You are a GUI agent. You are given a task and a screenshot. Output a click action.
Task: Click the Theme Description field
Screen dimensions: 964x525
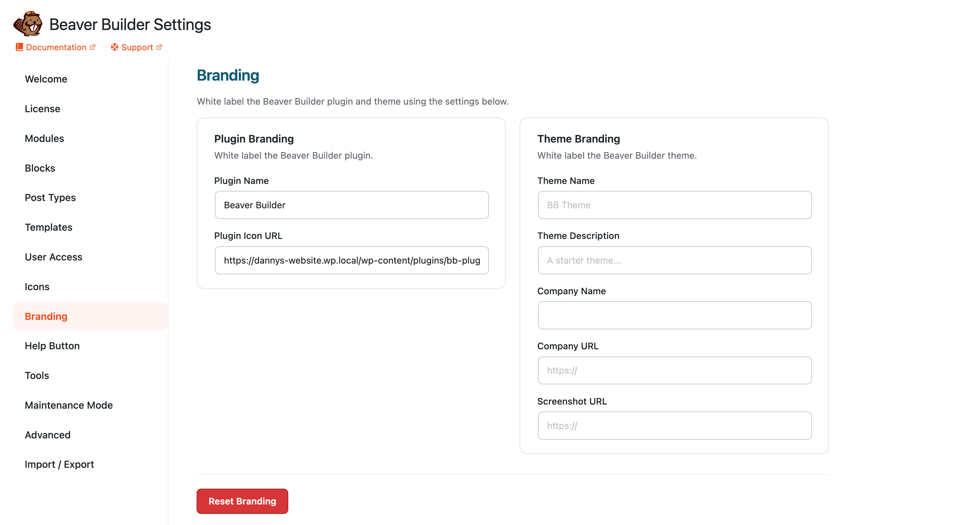click(675, 260)
